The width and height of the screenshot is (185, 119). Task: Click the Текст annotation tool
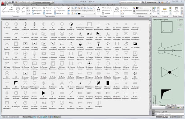click(x=98, y=10)
